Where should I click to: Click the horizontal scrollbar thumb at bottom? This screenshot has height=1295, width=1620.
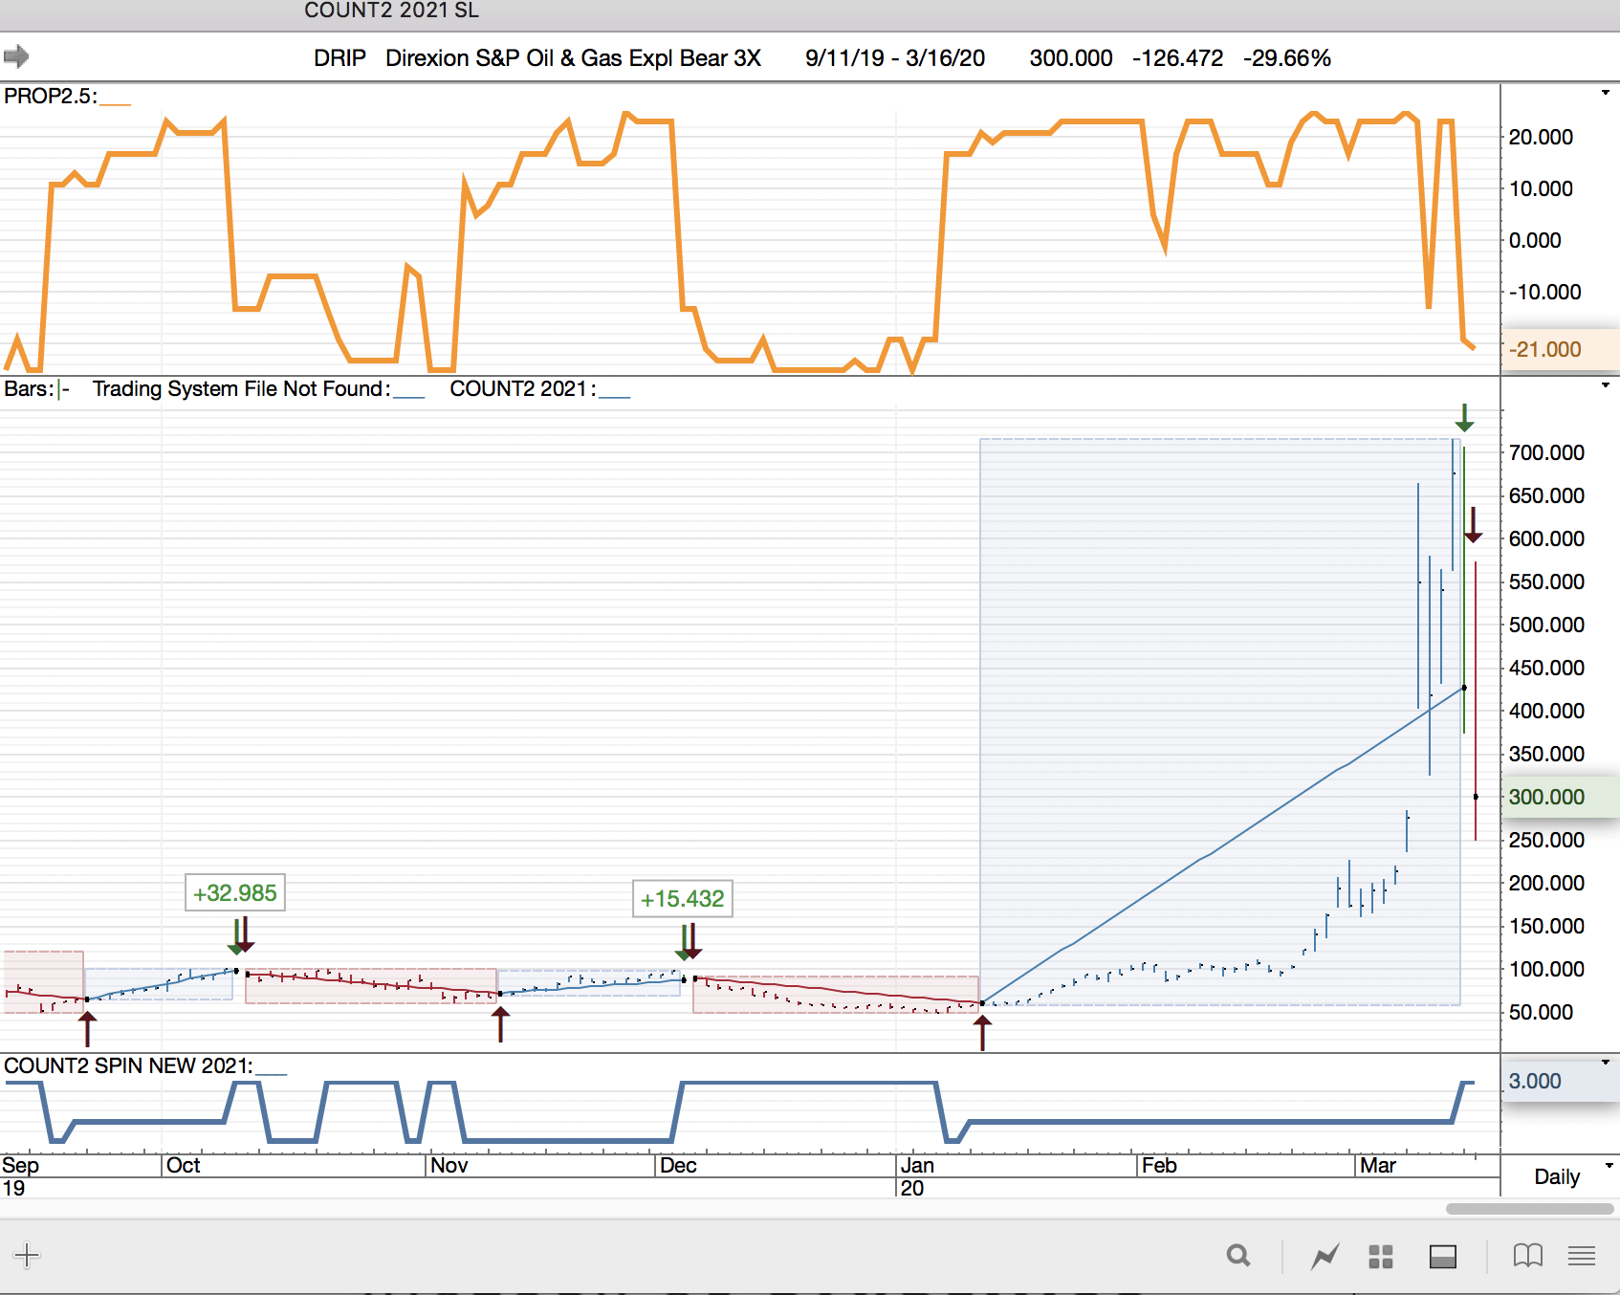[1530, 1209]
